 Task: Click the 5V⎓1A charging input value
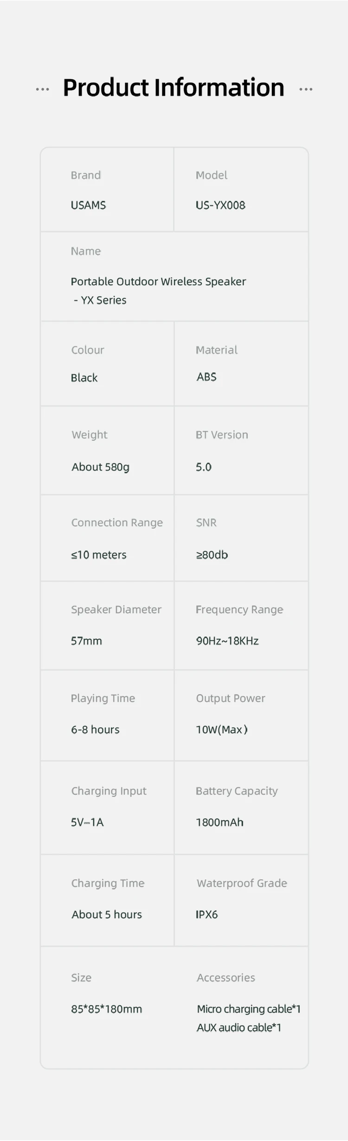coord(87,822)
